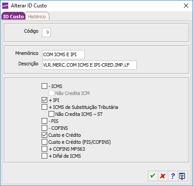This screenshot has height=186, width=193.
Task: Check Custo e Crédito (PIS/COFINS) option
Action: click(x=44, y=142)
